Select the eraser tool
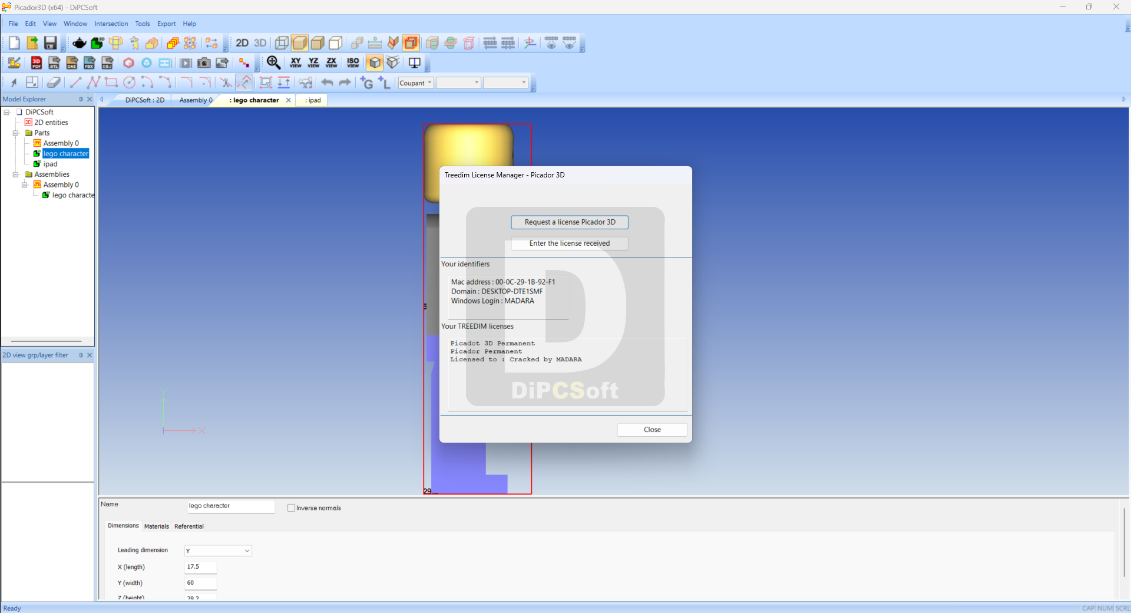Viewport: 1131px width, 613px height. 54,83
